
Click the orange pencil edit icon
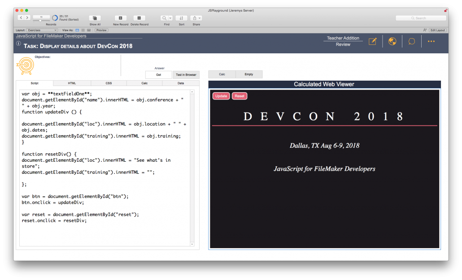point(372,41)
